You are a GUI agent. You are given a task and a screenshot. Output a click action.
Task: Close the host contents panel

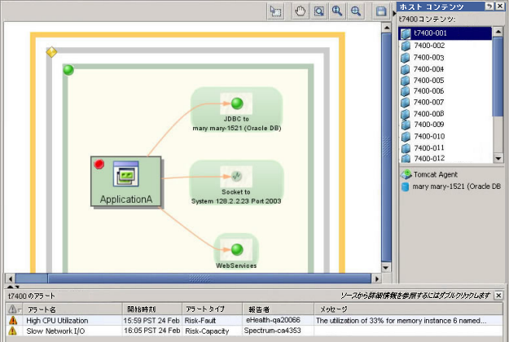500,6
